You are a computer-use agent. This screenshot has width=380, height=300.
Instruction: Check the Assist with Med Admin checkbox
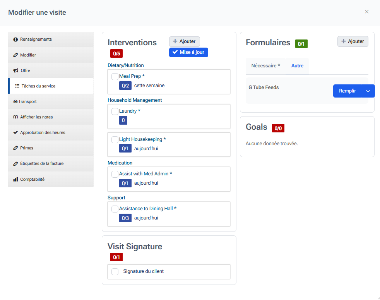(115, 174)
